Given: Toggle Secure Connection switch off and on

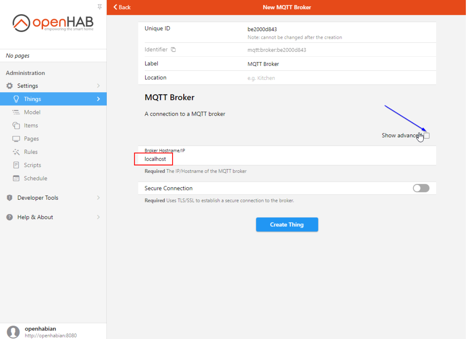Looking at the screenshot, I should coord(421,188).
